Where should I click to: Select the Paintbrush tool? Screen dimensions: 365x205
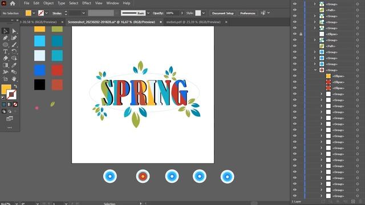point(14,44)
